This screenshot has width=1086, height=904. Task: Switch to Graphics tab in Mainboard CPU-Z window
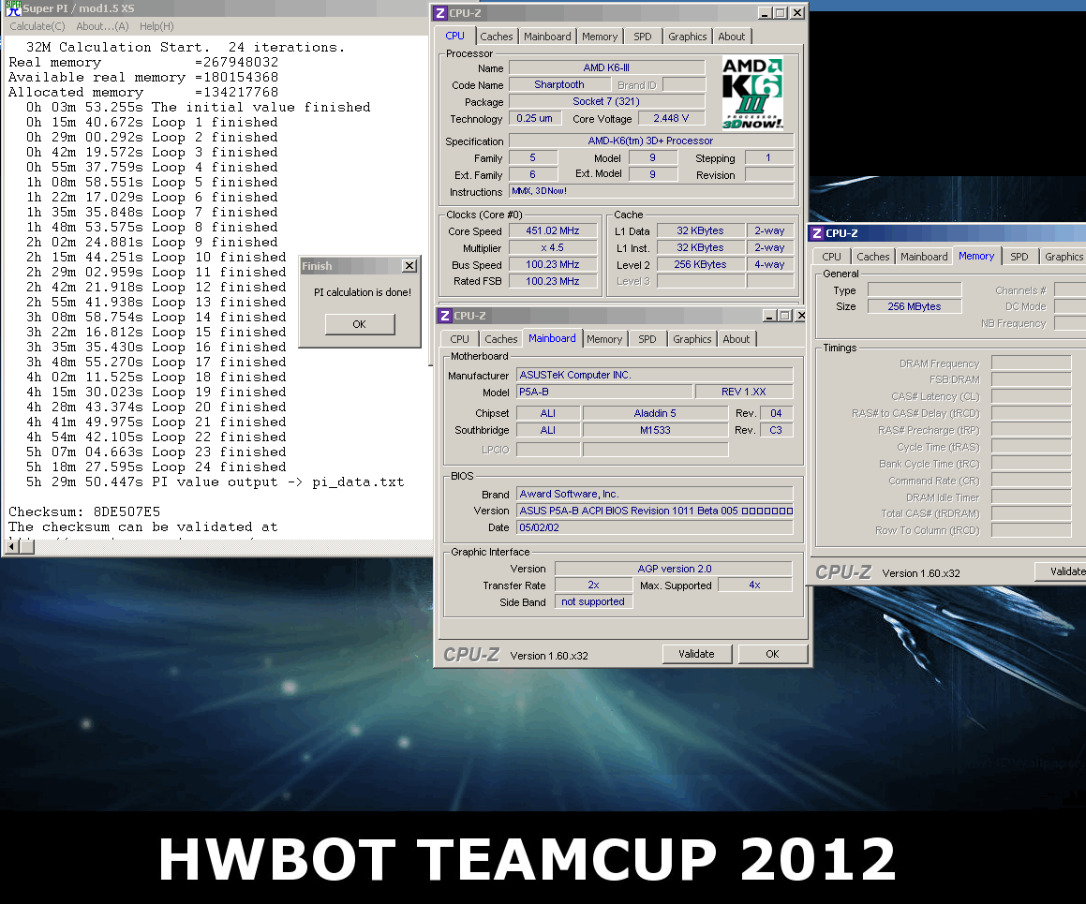[692, 339]
